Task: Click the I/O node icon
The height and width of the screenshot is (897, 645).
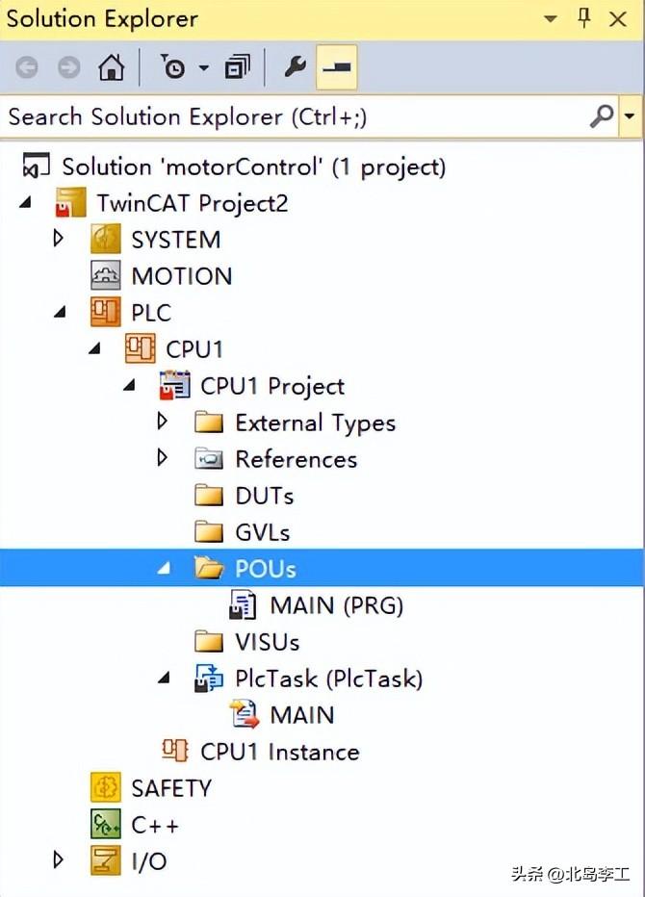Action: click(106, 860)
